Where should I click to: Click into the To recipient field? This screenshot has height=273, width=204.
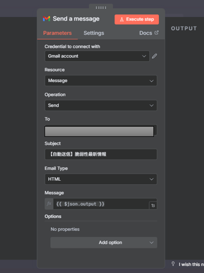point(99,131)
